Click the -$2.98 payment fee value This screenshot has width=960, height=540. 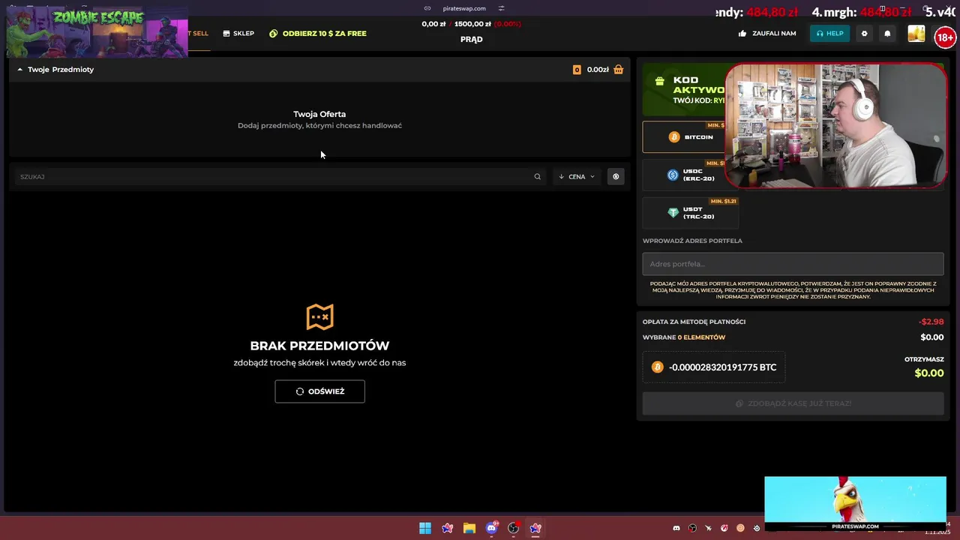coord(931,322)
